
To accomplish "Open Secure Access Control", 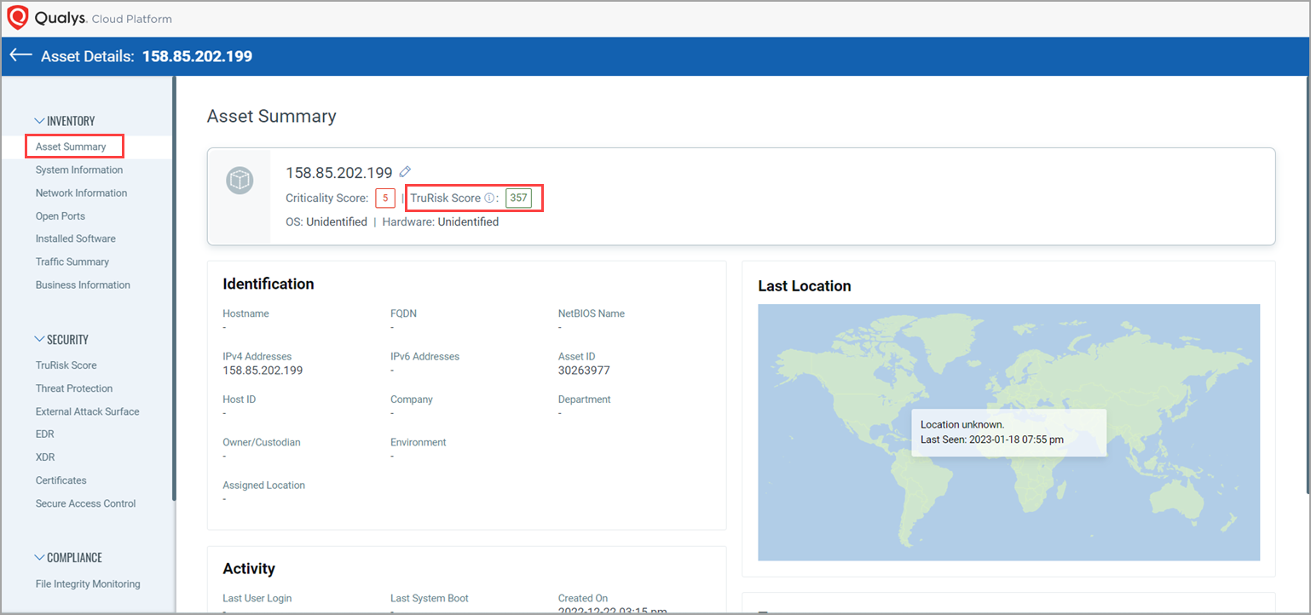I will click(x=85, y=503).
